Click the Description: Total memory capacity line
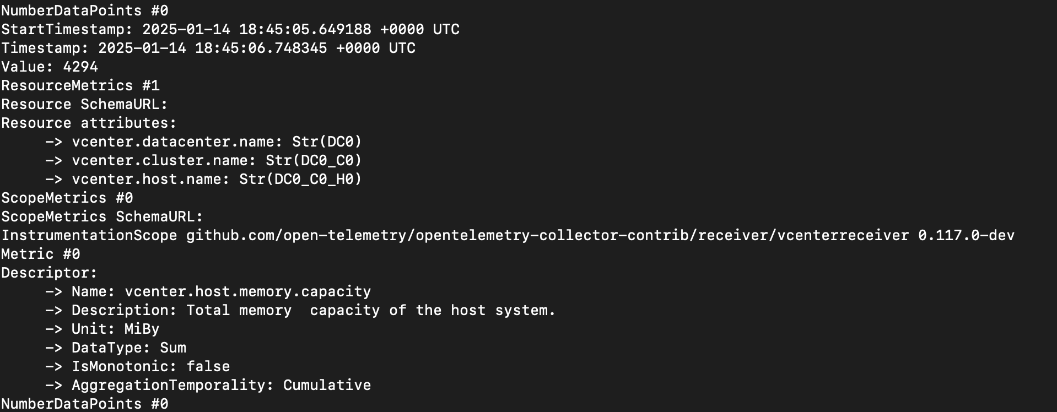Image resolution: width=1057 pixels, height=412 pixels. coord(300,310)
